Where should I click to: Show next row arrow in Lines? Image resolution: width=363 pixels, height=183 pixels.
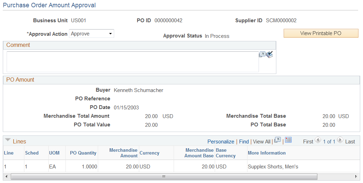[340, 140]
